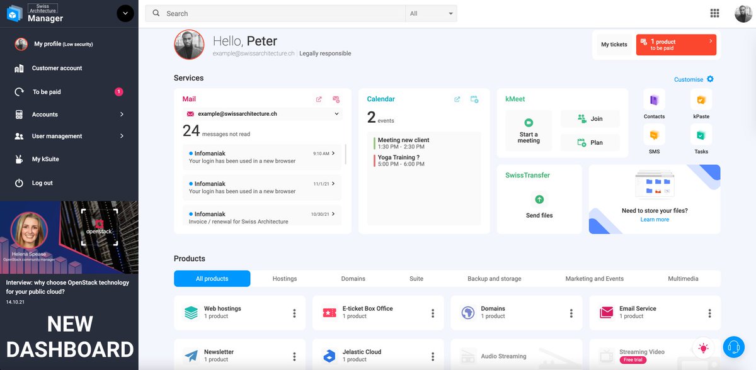Click the Customise gear icon
The image size is (756, 370).
(710, 79)
